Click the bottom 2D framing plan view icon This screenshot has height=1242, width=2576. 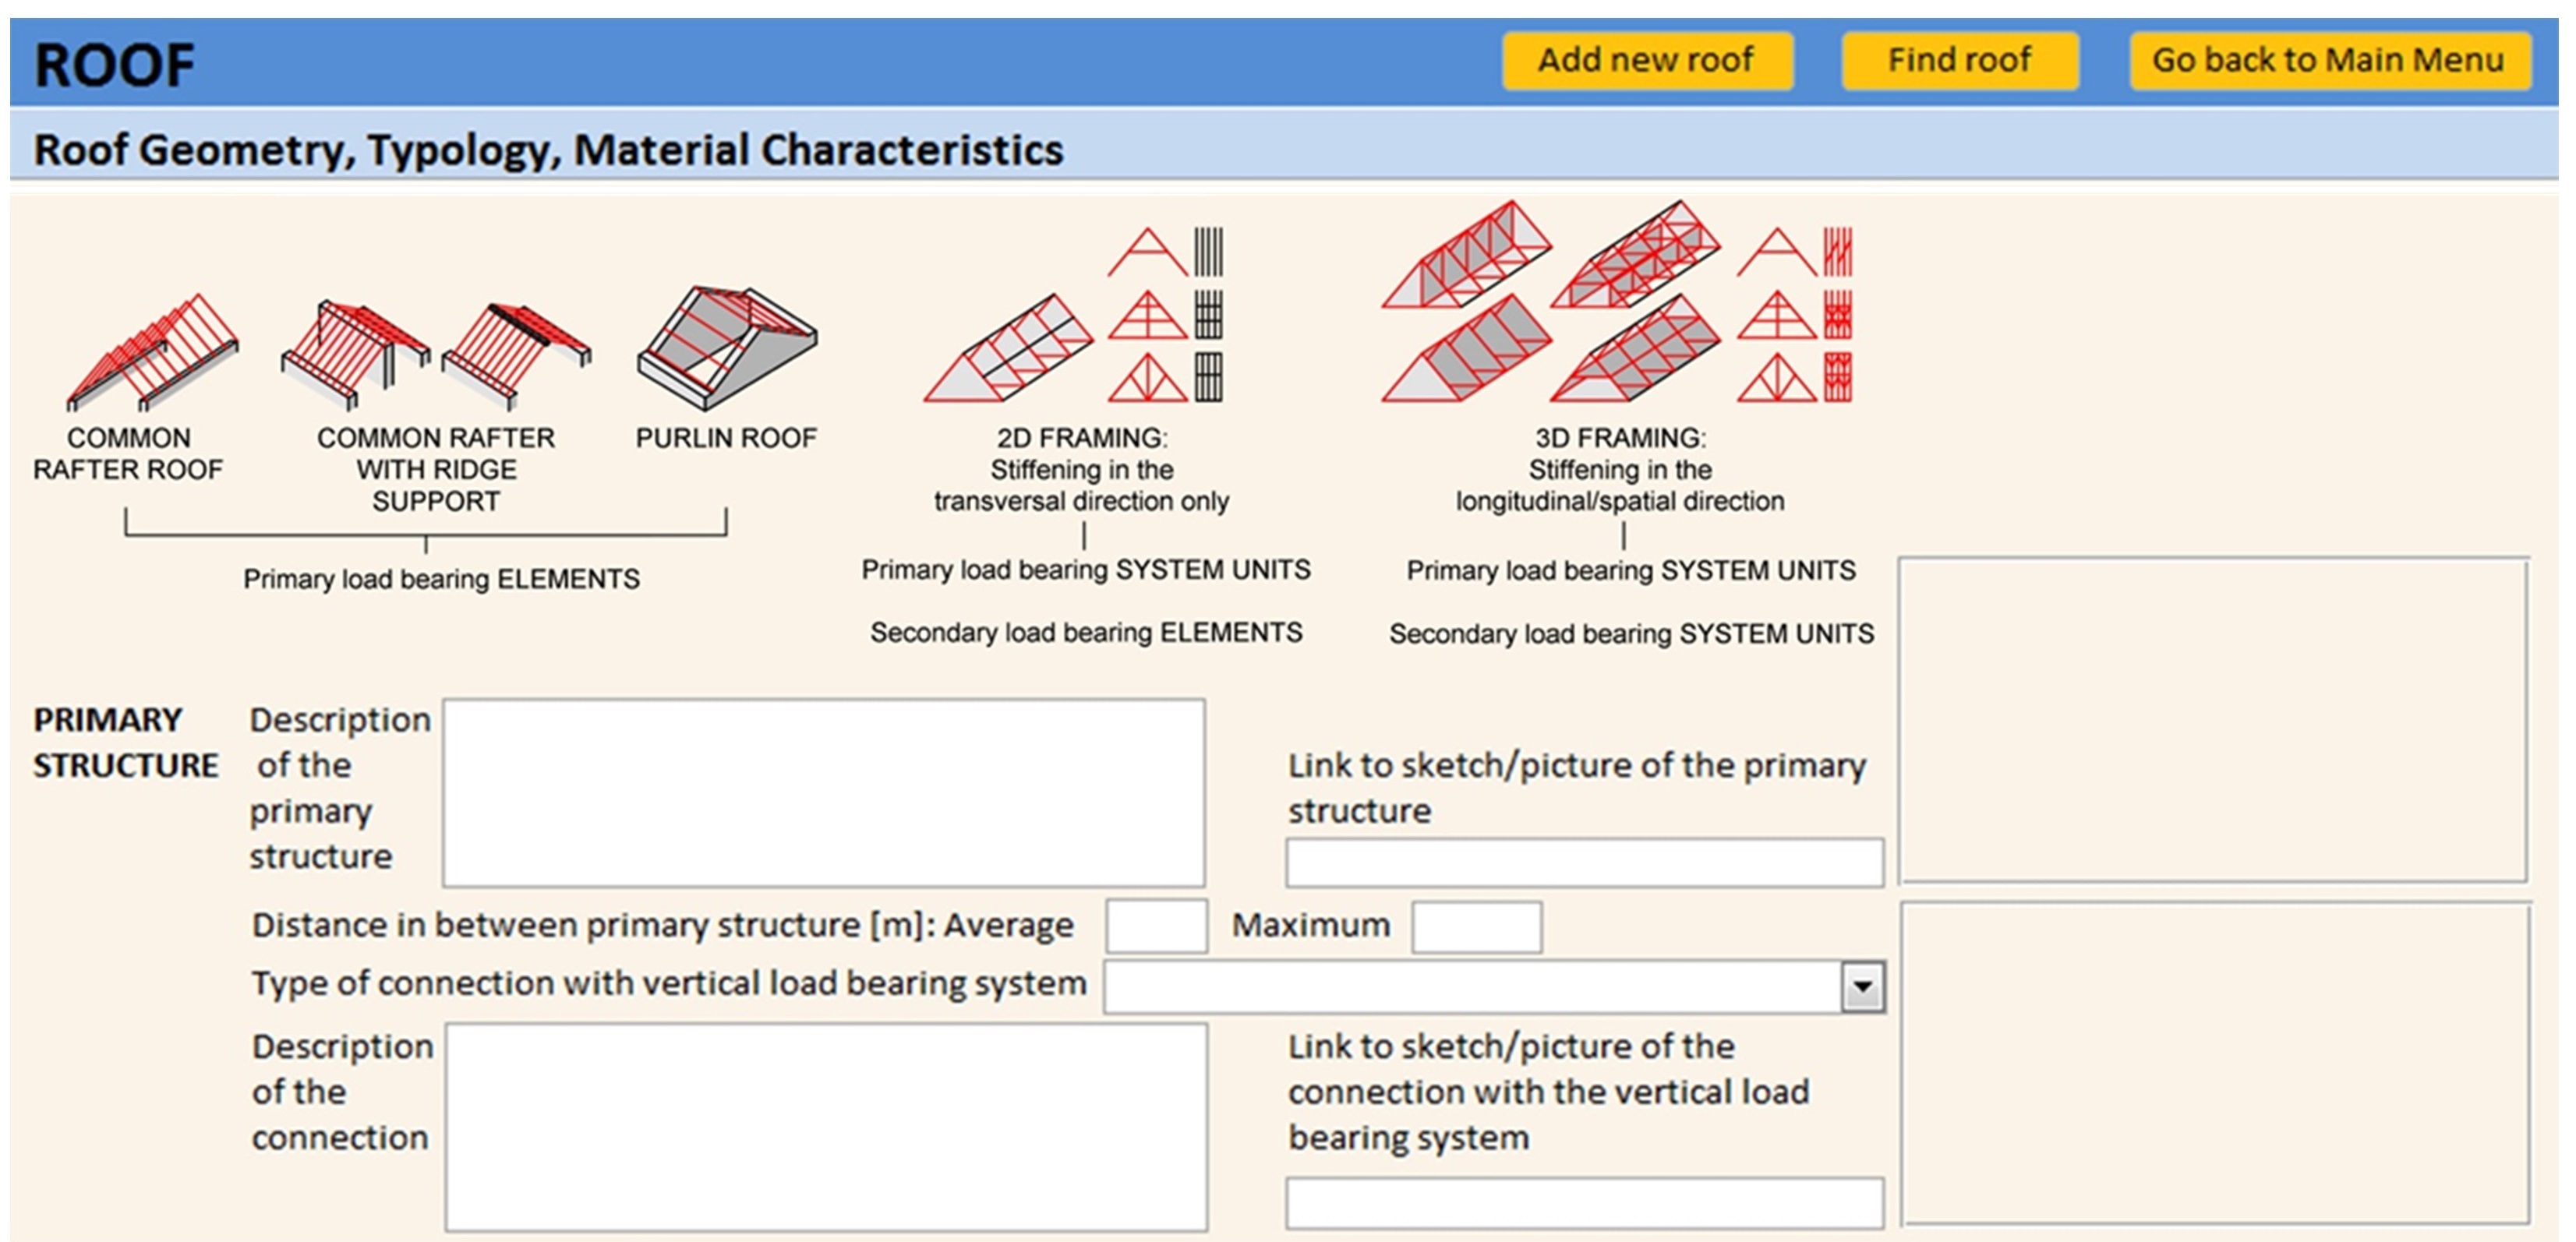[x=1208, y=378]
